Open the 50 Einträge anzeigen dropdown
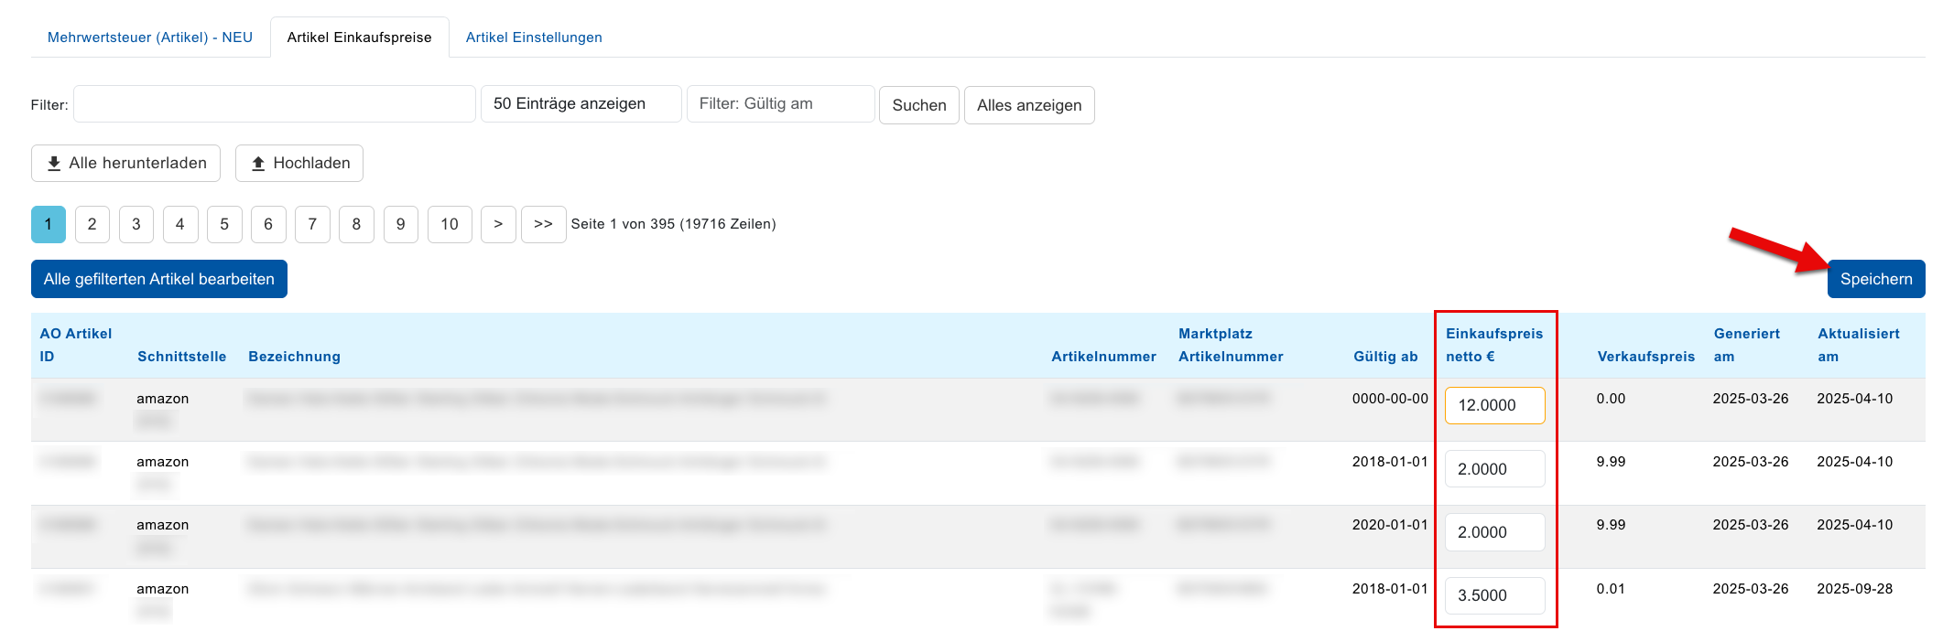This screenshot has height=631, width=1943. 581,104
